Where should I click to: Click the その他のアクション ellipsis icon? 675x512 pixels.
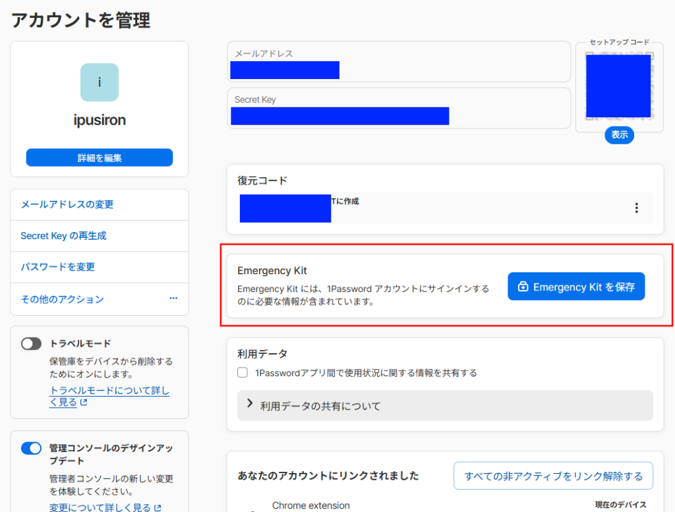(x=173, y=298)
